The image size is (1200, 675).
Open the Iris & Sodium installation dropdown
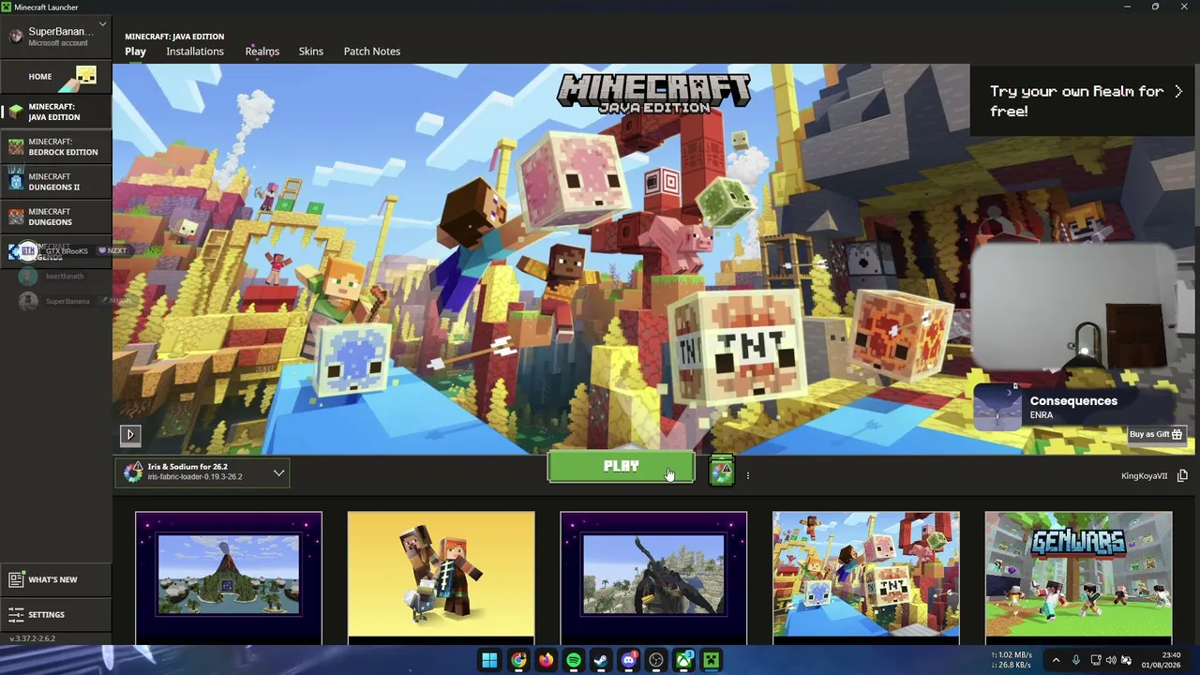point(202,472)
